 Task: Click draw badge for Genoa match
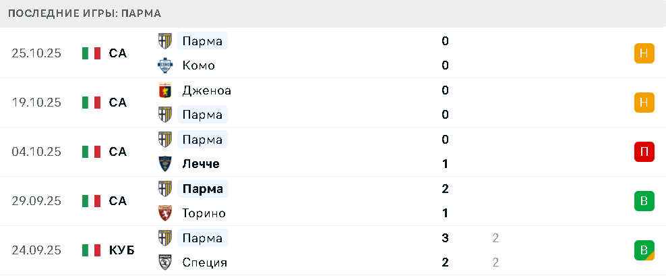(x=644, y=103)
